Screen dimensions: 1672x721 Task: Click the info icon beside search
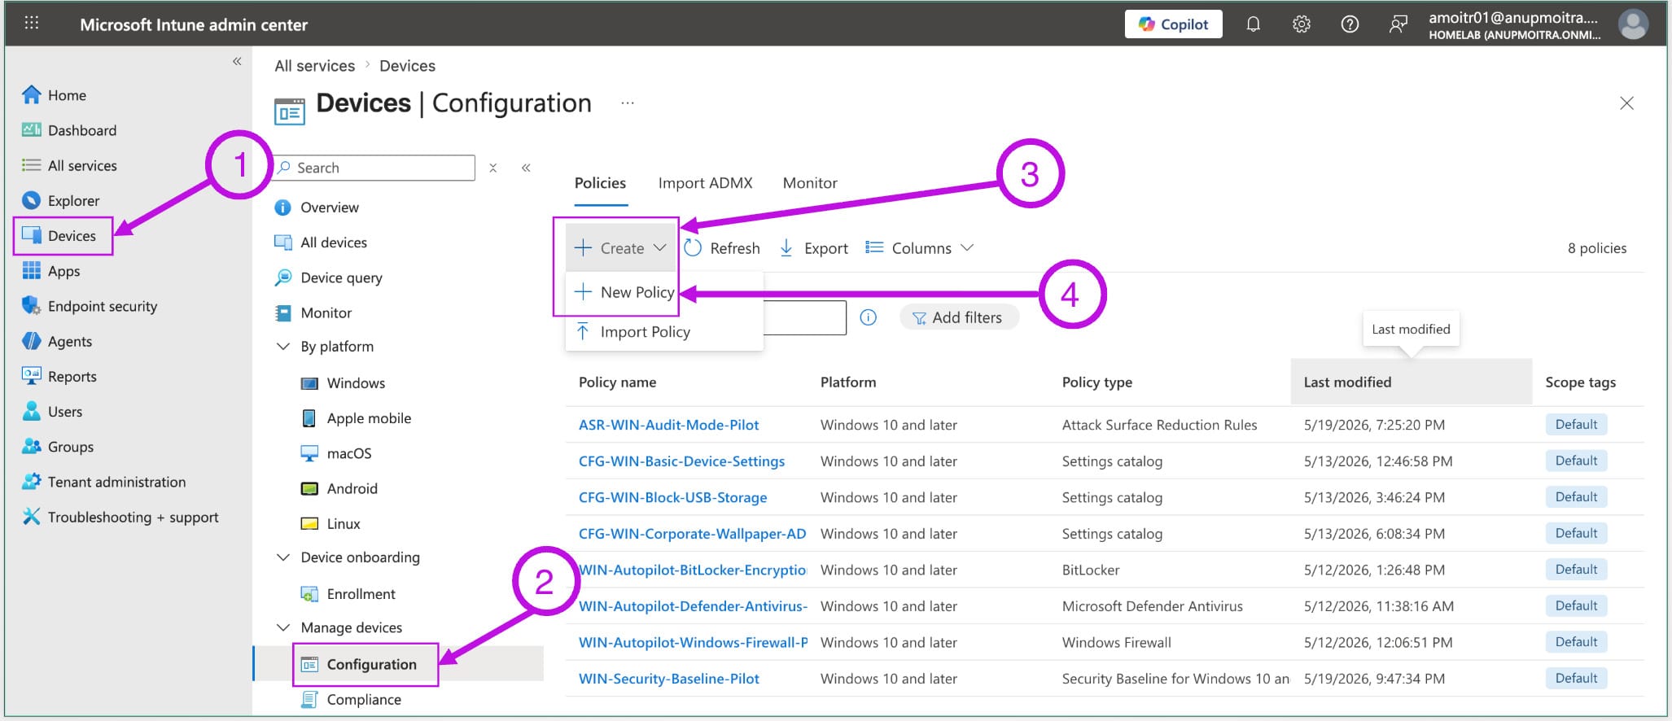(869, 317)
